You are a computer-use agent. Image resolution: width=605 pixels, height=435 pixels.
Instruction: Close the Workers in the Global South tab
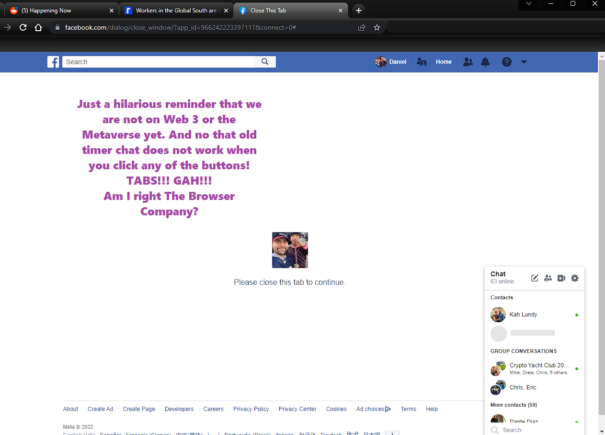point(226,11)
